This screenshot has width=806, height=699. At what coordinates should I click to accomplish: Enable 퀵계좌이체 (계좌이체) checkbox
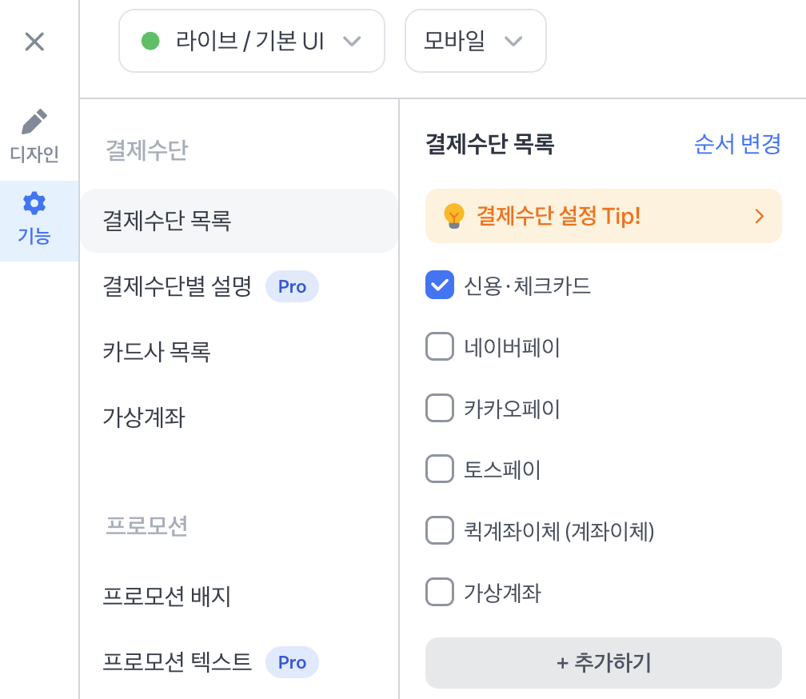click(x=440, y=531)
